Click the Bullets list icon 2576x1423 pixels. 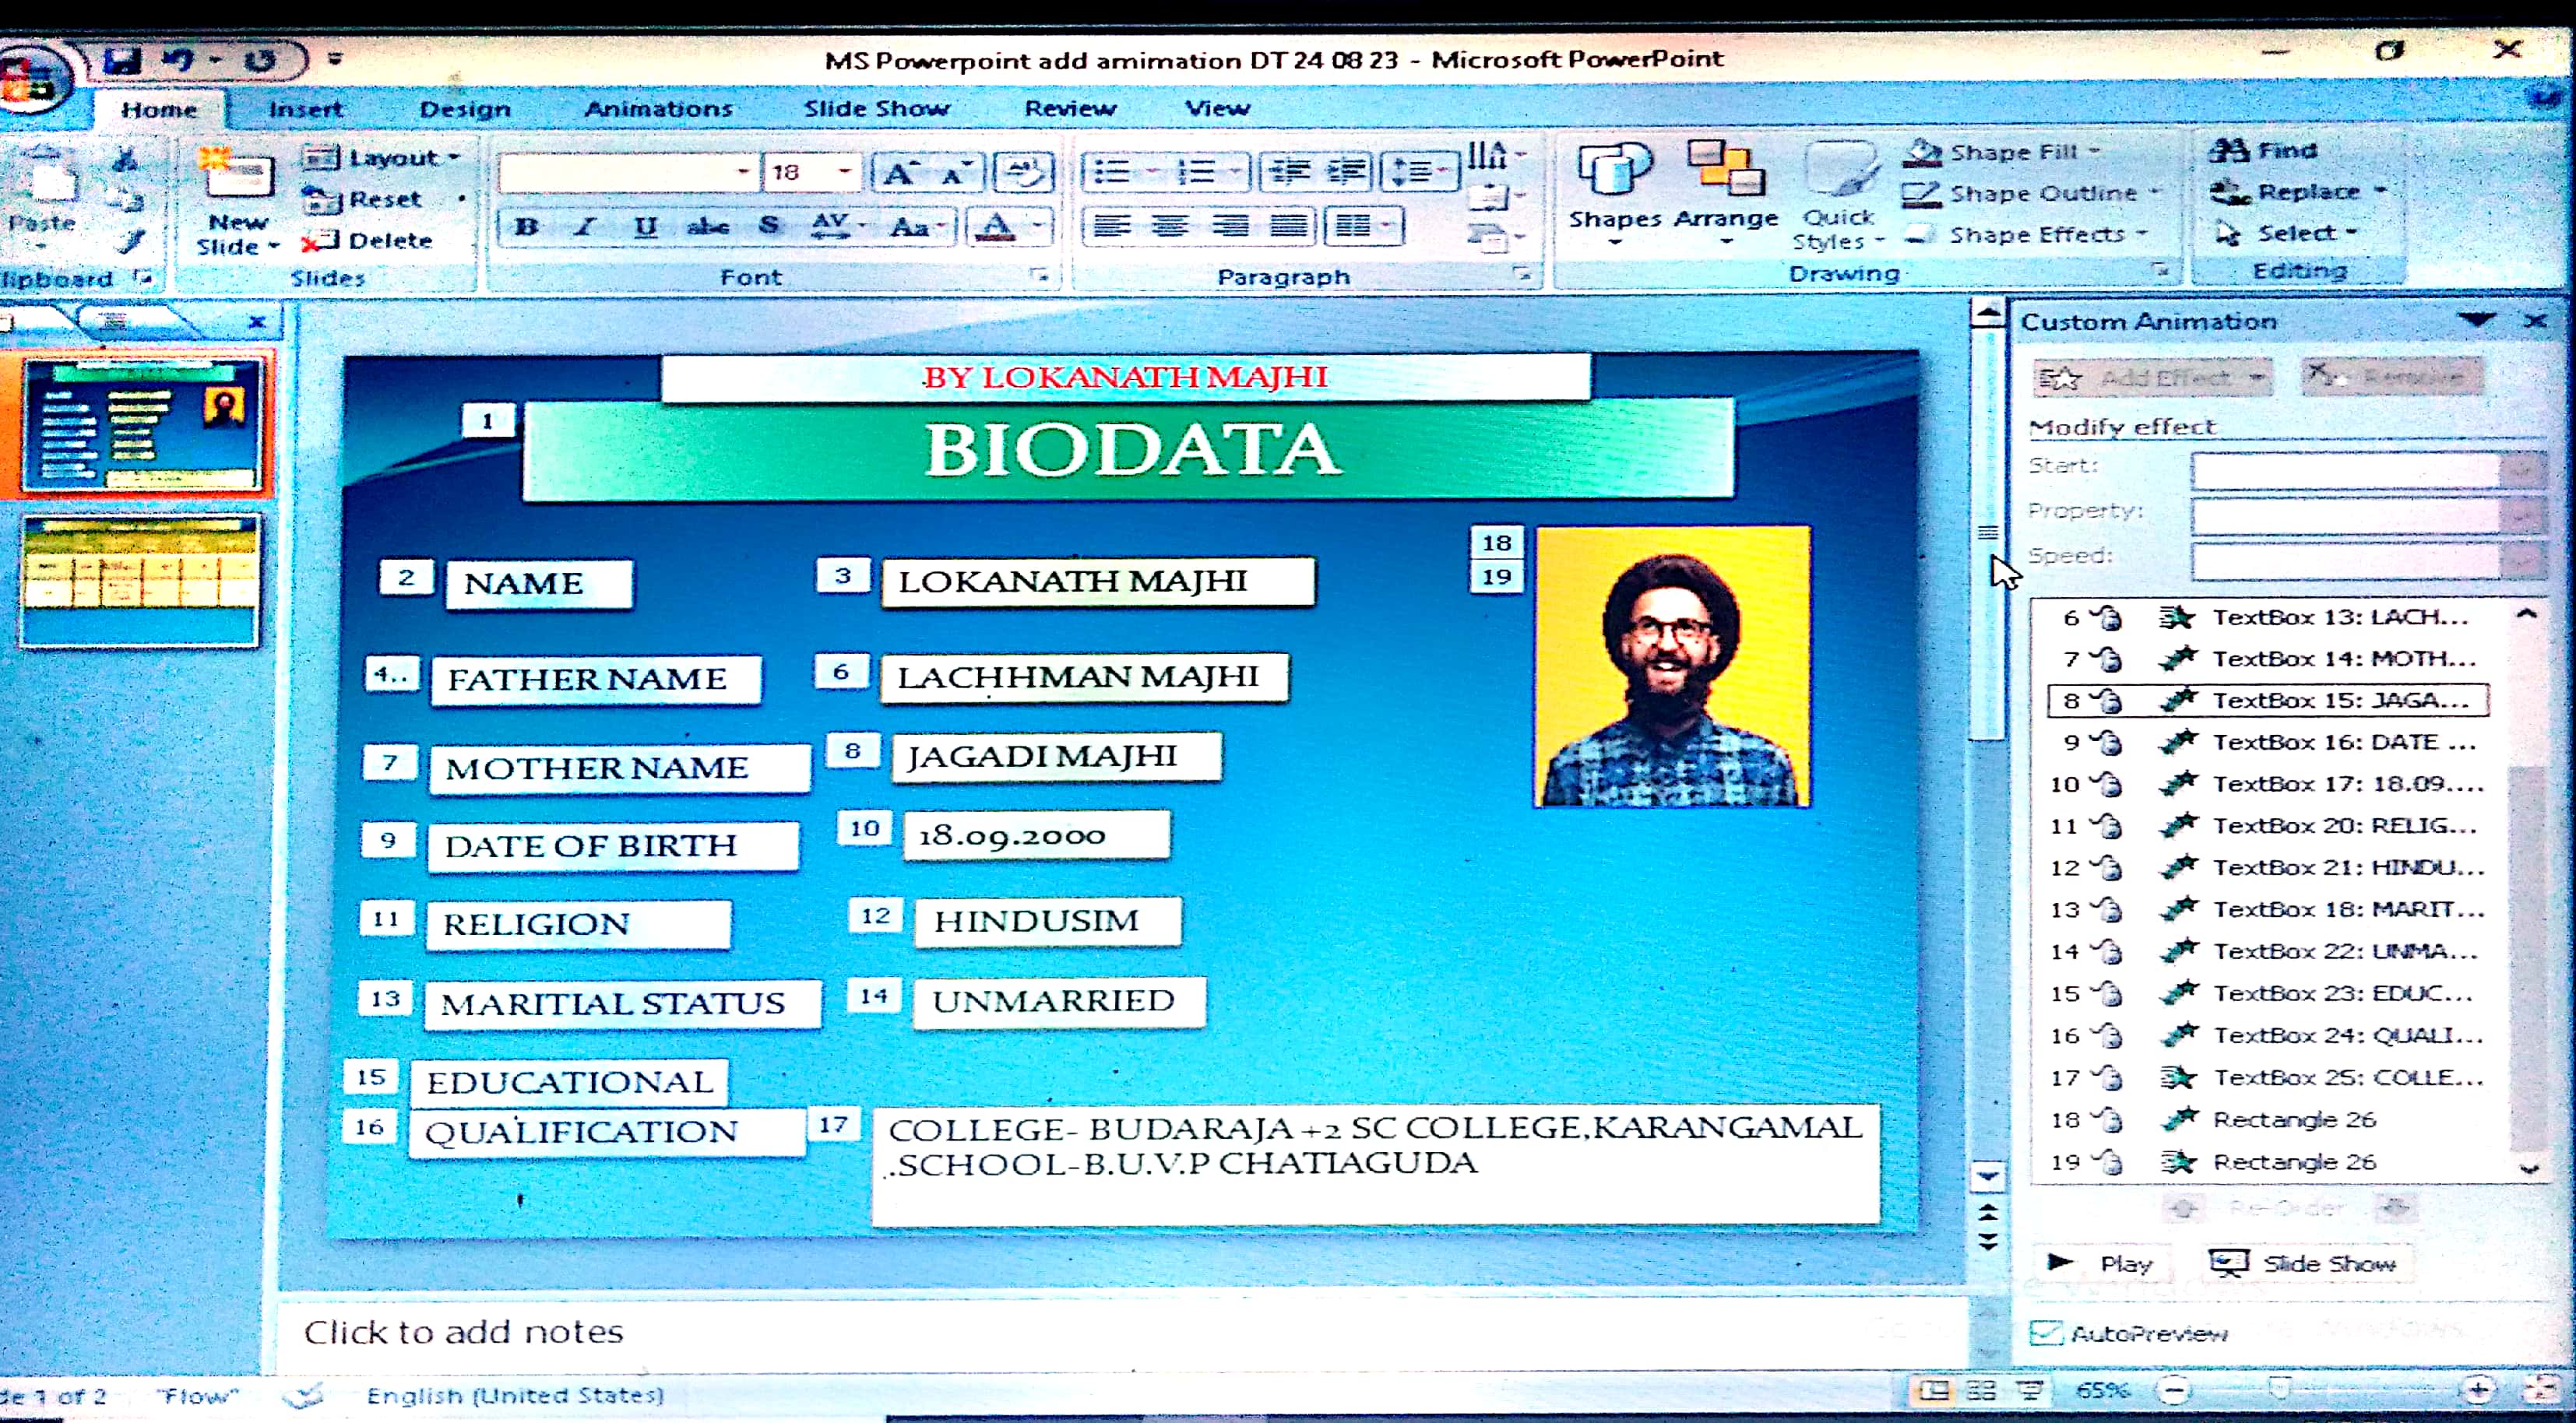coord(1111,172)
